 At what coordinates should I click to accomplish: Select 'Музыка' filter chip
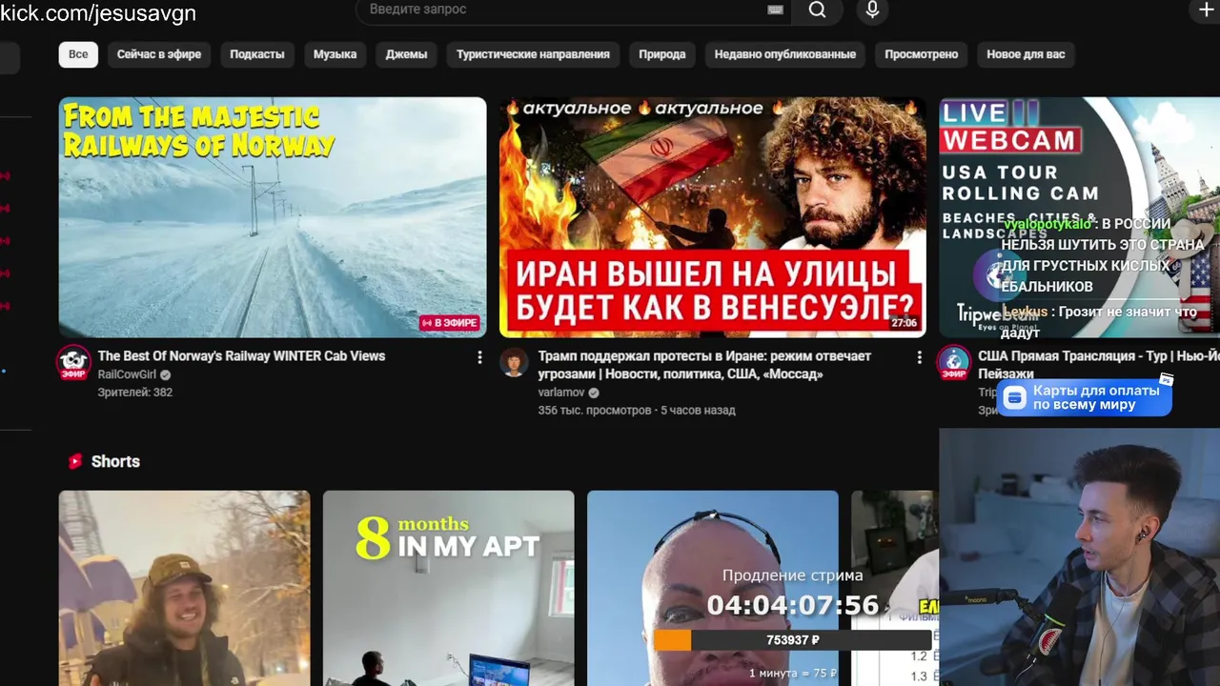click(335, 54)
